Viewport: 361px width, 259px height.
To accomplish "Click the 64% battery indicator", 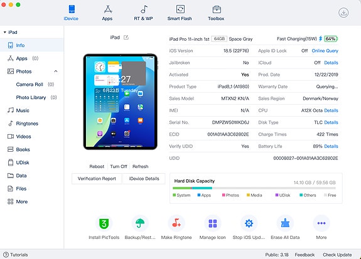I will pyautogui.click(x=331, y=39).
